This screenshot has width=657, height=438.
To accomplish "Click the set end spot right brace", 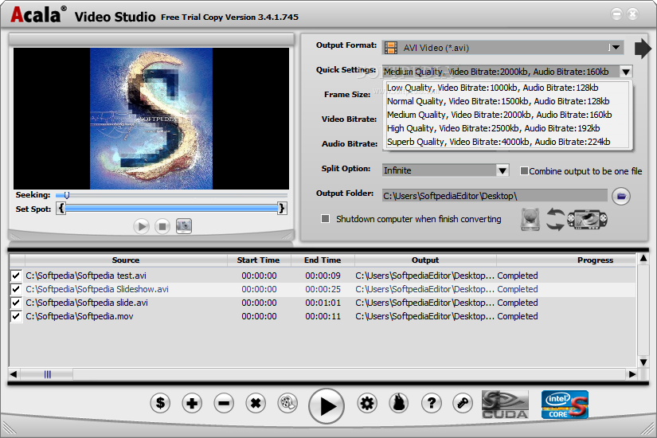I will coord(282,209).
